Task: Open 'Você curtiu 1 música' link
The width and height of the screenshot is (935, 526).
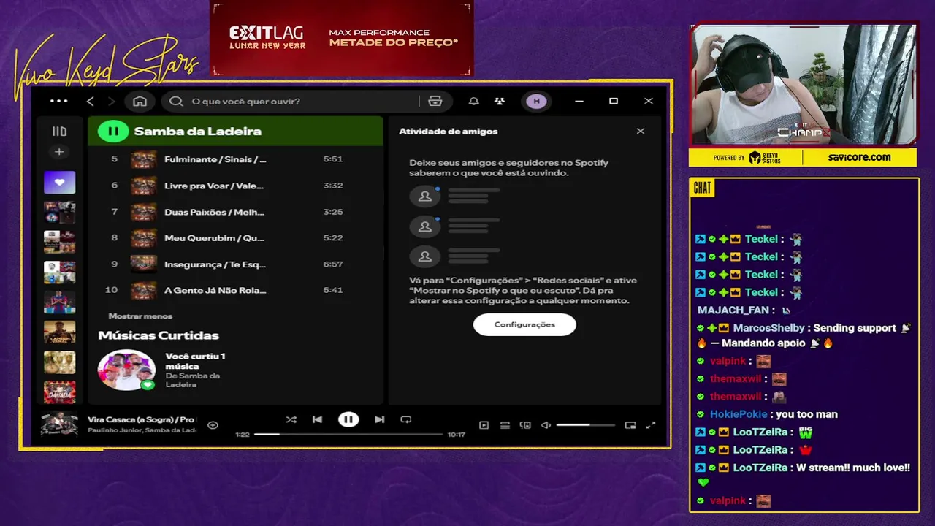Action: [195, 361]
